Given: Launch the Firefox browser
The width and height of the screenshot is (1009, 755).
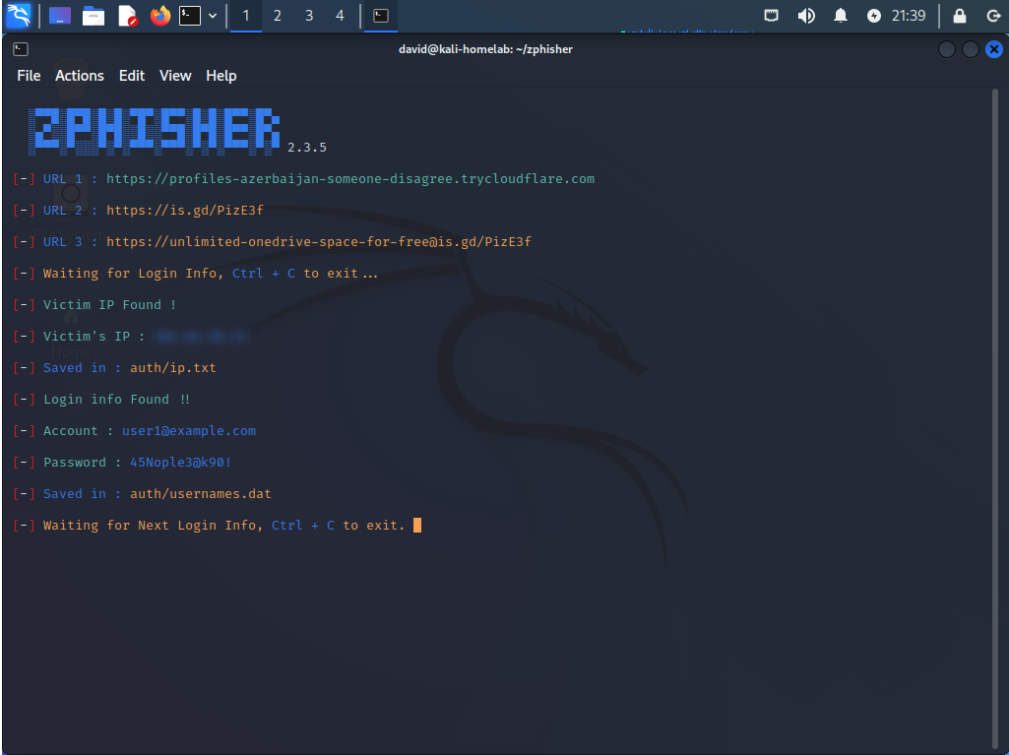Looking at the screenshot, I should [160, 16].
